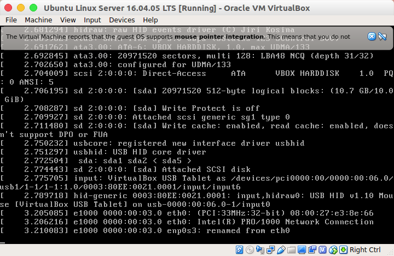Open the Help menu
The image size is (394, 256).
(150, 20)
